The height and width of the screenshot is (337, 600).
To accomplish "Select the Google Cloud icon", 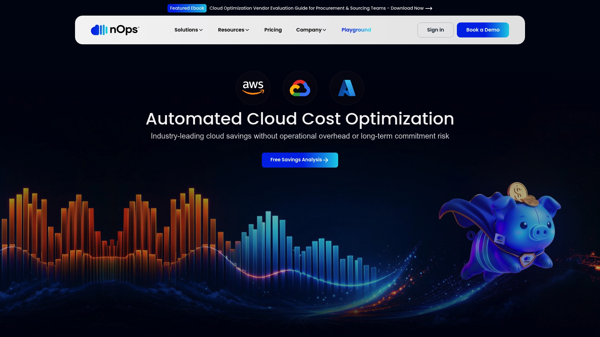I will point(300,88).
